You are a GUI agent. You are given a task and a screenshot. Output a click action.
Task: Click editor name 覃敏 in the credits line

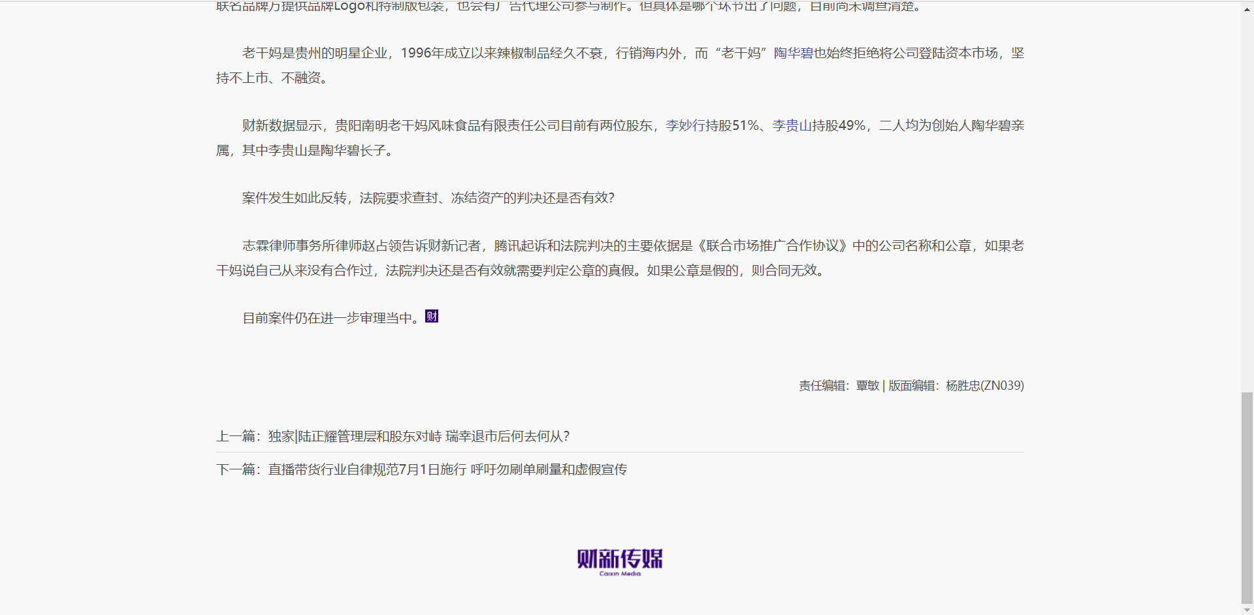867,385
